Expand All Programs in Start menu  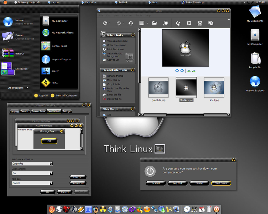18,88
